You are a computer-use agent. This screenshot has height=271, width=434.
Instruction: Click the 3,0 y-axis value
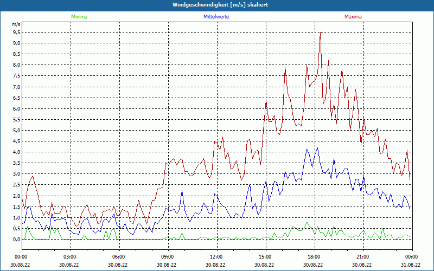click(16, 174)
